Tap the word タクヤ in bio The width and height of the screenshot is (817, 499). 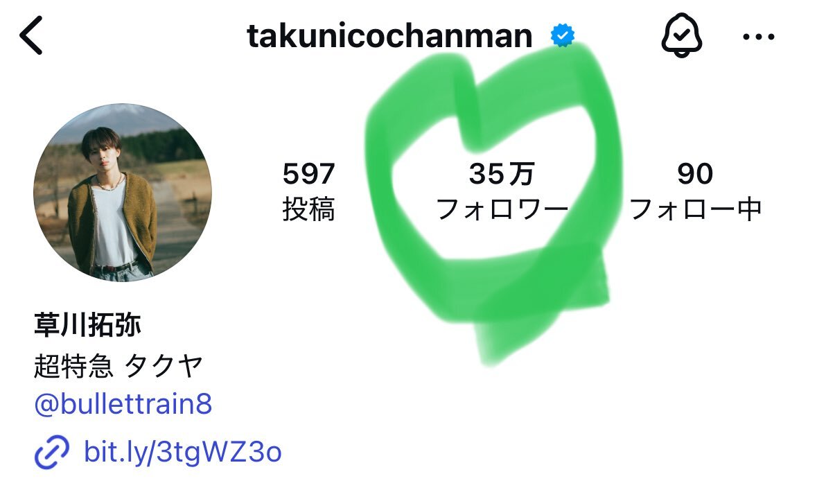(164, 366)
